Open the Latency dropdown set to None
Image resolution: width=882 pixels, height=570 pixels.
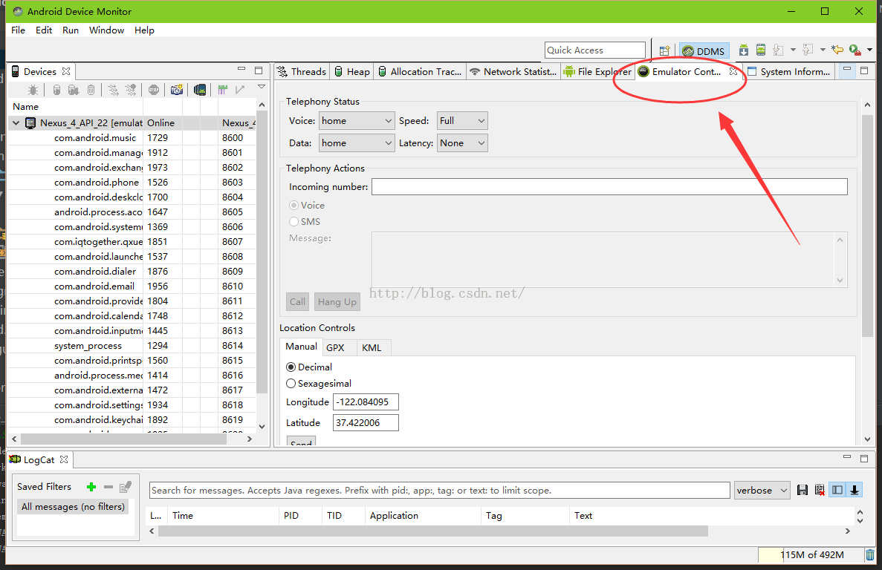coord(462,143)
